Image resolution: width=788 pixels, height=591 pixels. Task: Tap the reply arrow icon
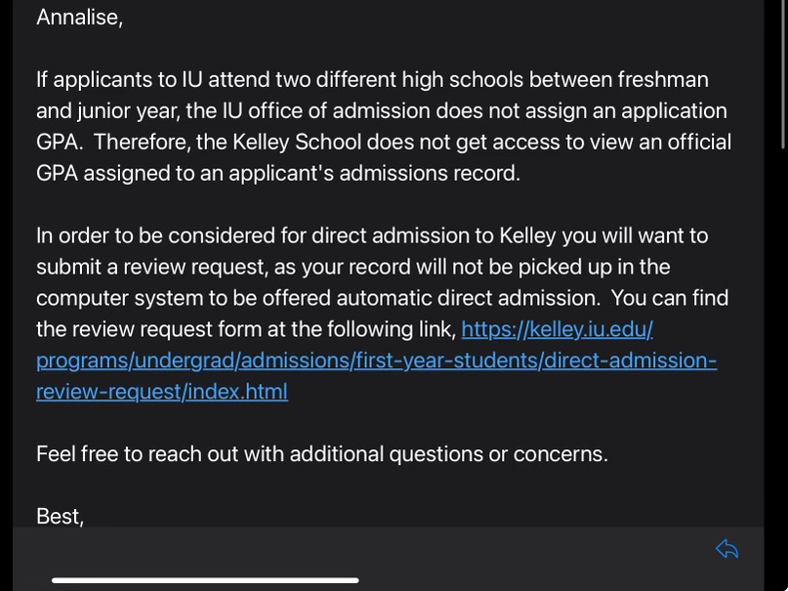coord(726,549)
